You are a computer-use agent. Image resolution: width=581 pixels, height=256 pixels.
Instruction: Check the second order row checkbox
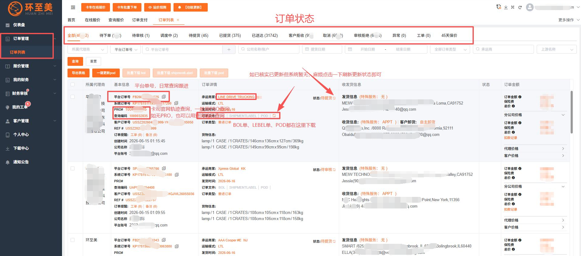(72, 168)
